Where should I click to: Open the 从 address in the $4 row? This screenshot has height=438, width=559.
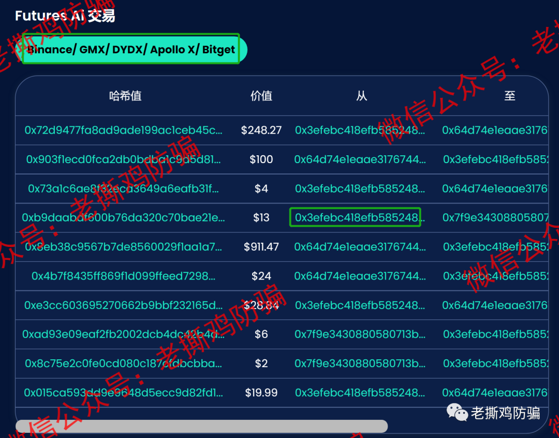(x=360, y=188)
